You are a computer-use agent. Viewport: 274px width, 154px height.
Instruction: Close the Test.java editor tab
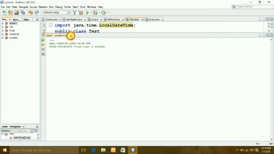(143, 20)
